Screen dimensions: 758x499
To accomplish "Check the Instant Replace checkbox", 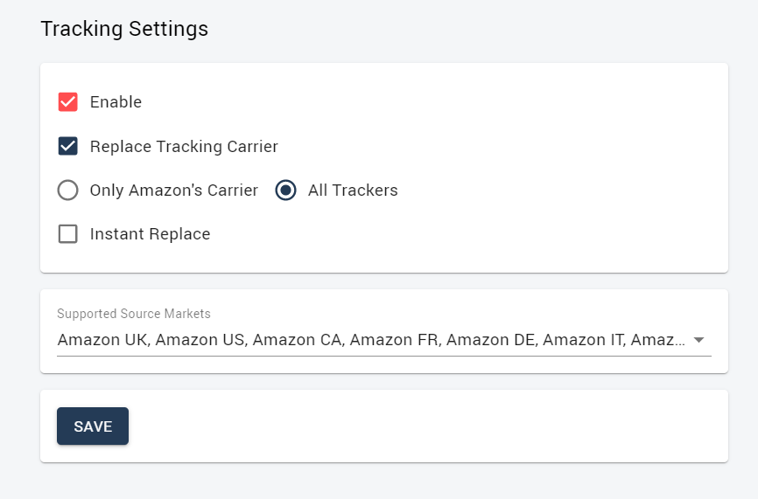I will [x=67, y=234].
